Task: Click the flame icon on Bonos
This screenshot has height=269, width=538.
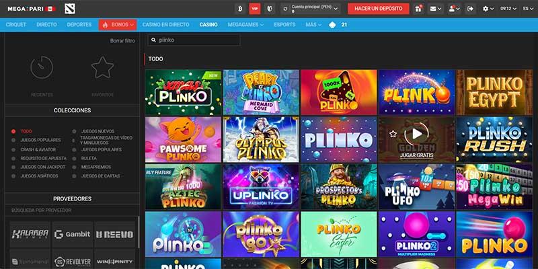Action: pyautogui.click(x=106, y=25)
